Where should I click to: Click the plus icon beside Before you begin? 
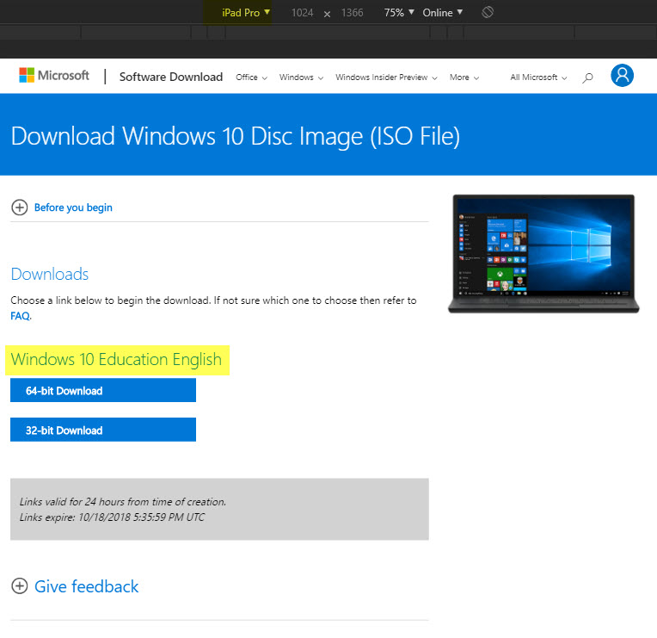19,208
